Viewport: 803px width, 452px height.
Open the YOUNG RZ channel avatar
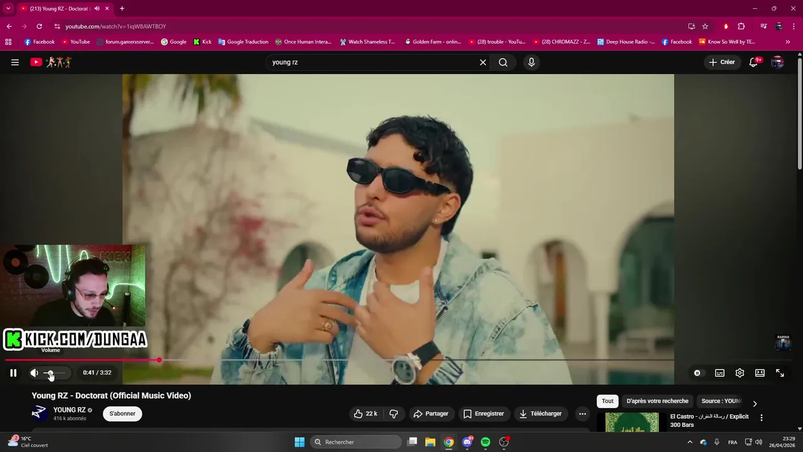[x=40, y=413]
